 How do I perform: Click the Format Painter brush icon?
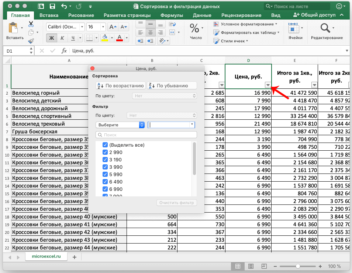click(x=31, y=41)
